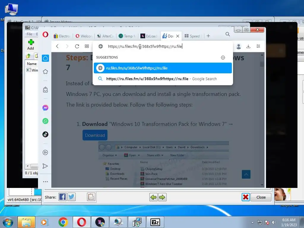
Task: Click the 7-Zip horizontal scrollbar left arrow
Action: (x=28, y=166)
